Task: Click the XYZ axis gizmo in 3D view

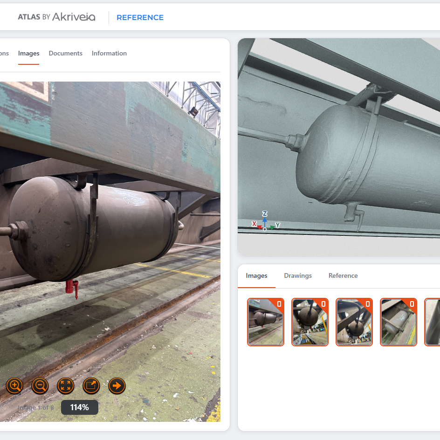Action: click(x=265, y=222)
